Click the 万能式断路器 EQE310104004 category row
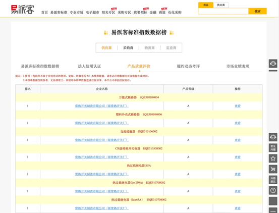This screenshot has width=279, height=213. 139,97
